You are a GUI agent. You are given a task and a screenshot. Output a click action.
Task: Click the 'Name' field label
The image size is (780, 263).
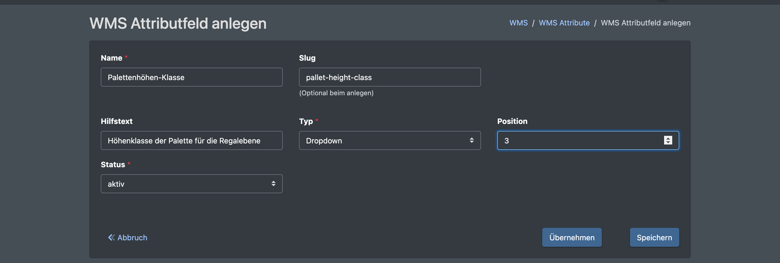[x=111, y=58]
